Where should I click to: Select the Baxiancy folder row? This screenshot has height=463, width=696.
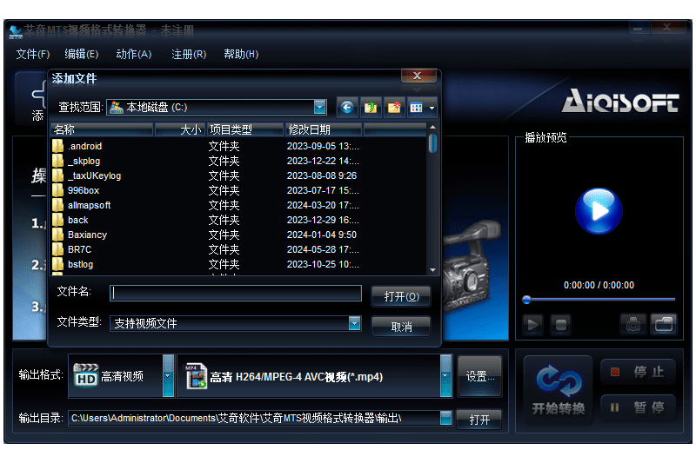coord(238,235)
